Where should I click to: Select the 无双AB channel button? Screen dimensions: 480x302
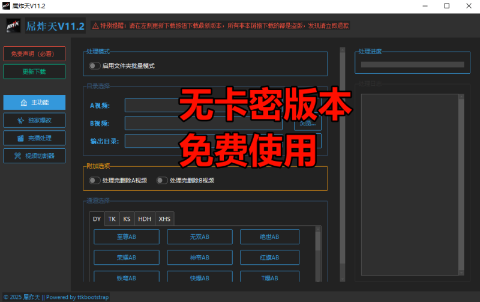click(200, 237)
